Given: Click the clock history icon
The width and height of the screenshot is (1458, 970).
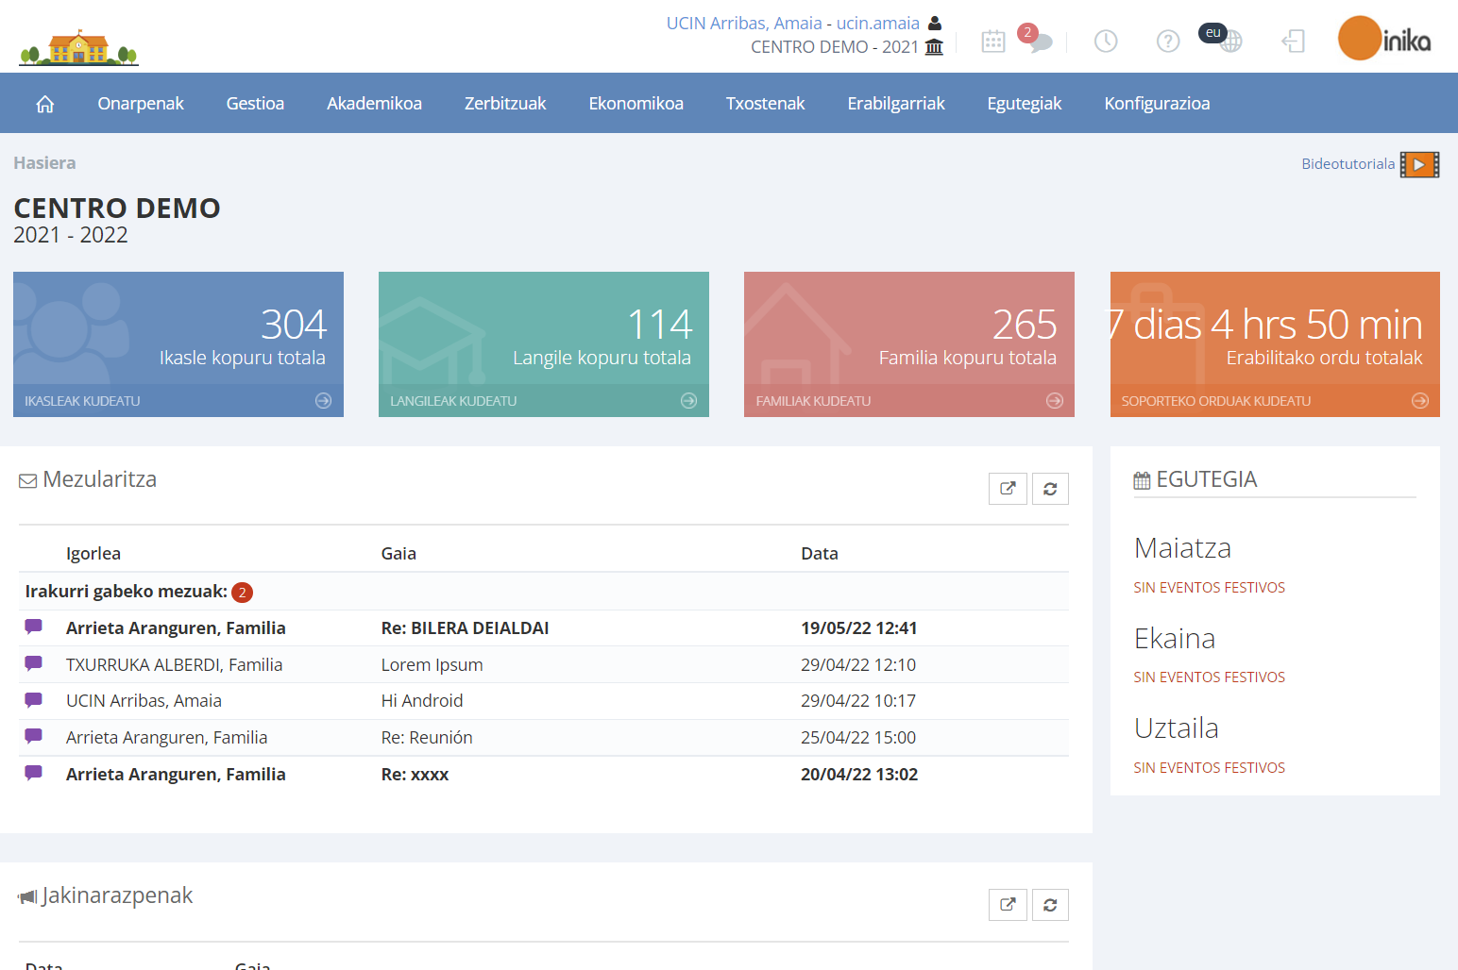Looking at the screenshot, I should 1105,42.
